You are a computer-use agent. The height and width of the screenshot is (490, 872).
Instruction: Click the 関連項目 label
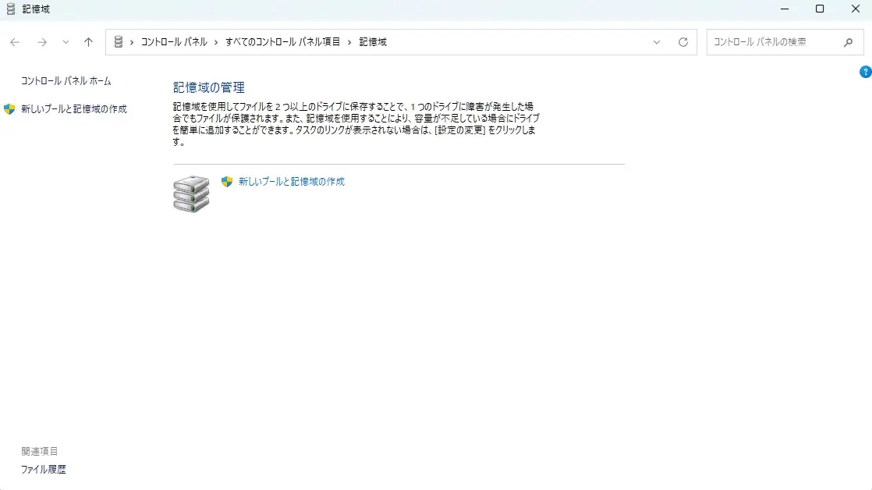click(40, 451)
